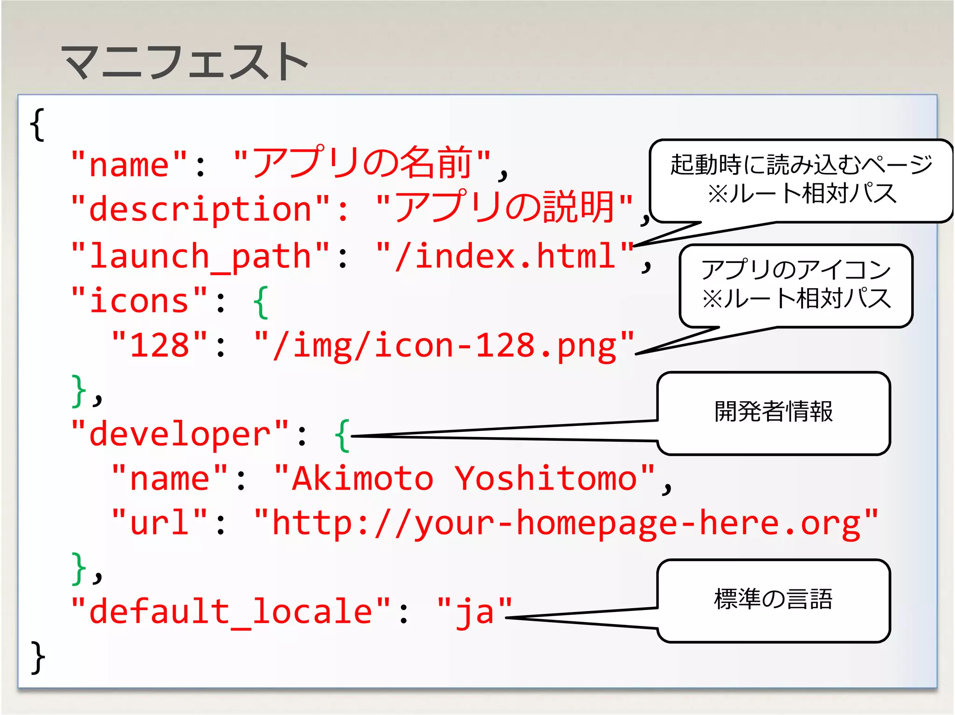Click the callout アプリのアイコン
This screenshot has width=955, height=715.
[x=796, y=285]
